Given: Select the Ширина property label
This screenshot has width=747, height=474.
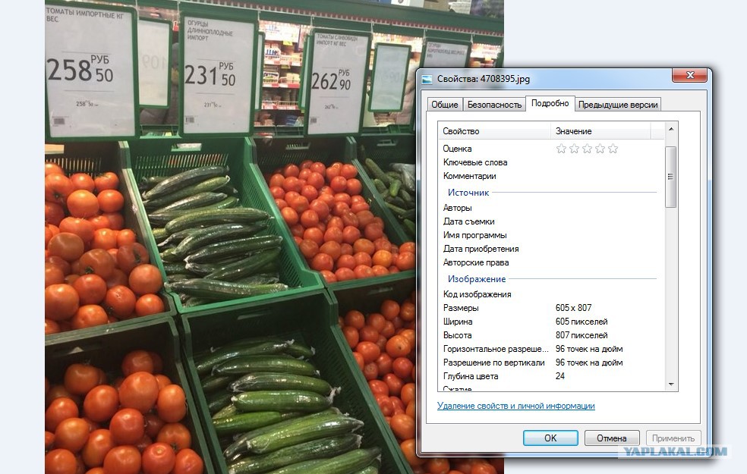Looking at the screenshot, I should pos(457,322).
